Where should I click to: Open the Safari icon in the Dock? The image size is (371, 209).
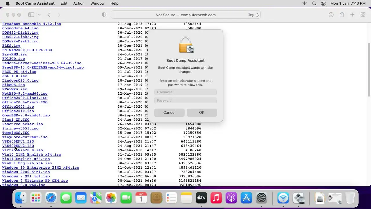[51, 198]
